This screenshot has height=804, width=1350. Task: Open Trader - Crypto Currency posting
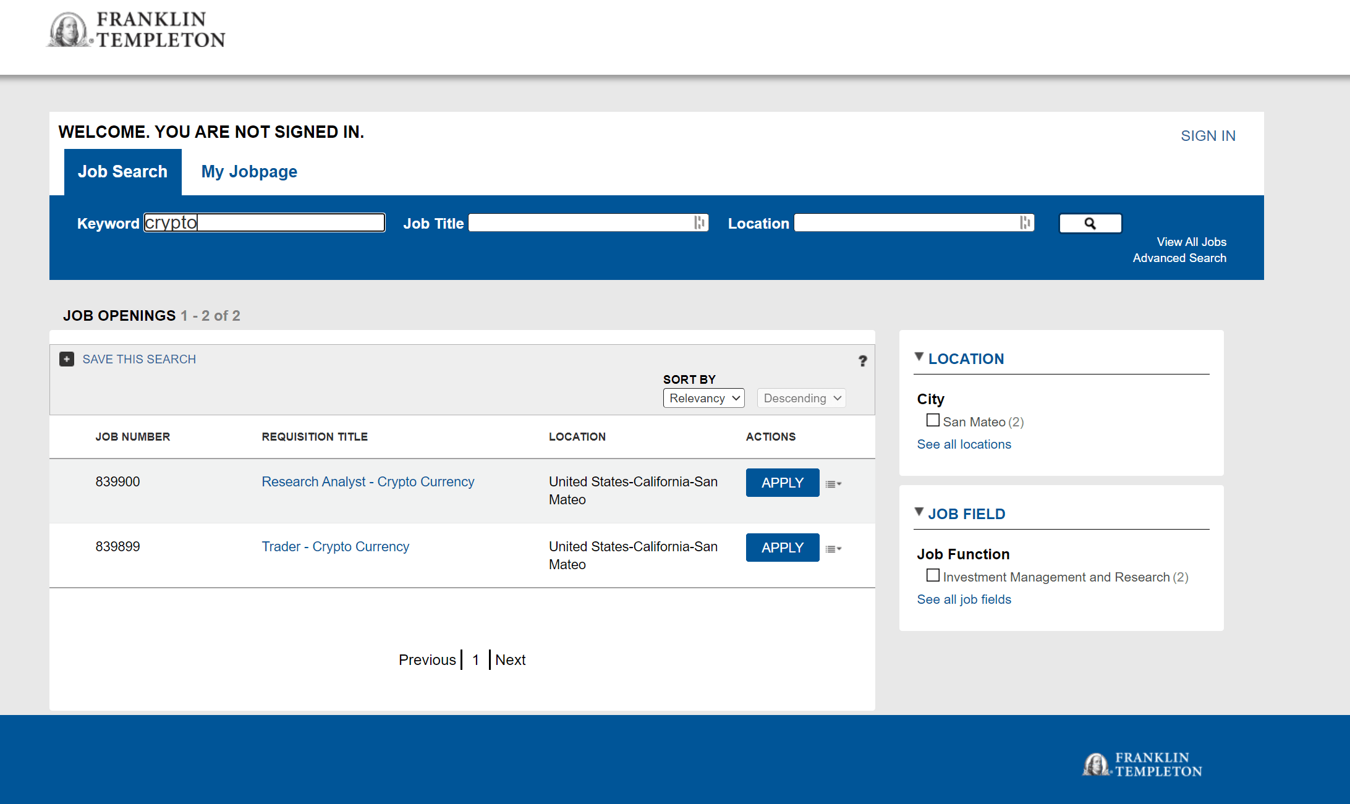[x=335, y=546]
